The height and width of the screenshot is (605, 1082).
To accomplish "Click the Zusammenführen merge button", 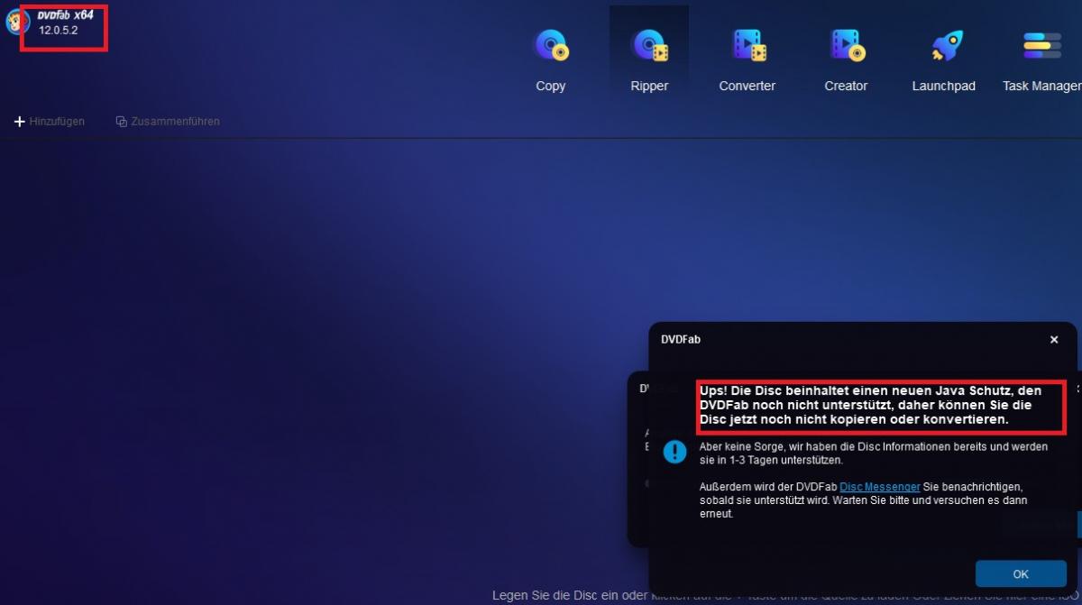I will 168,122.
